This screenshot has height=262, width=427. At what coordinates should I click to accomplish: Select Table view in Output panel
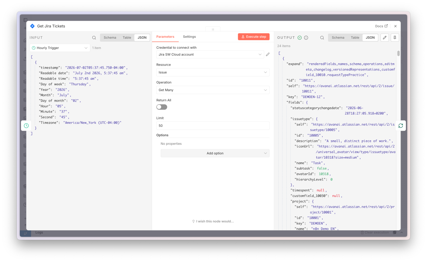[355, 37]
